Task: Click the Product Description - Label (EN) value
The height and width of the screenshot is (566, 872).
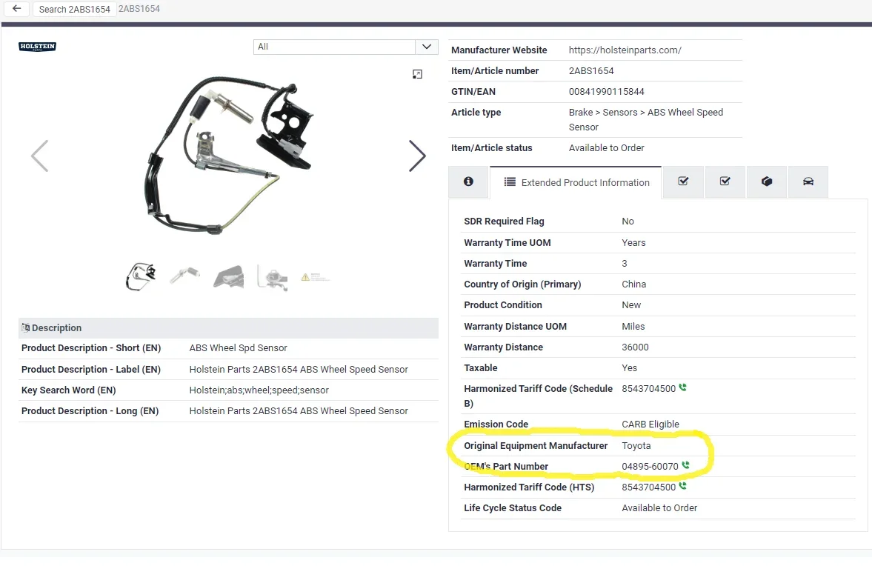Action: tap(299, 370)
